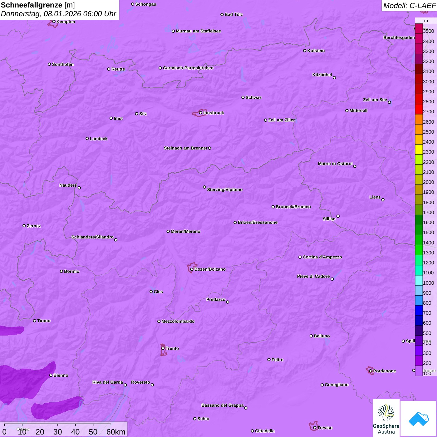Click the Trento location marker

[163, 348]
